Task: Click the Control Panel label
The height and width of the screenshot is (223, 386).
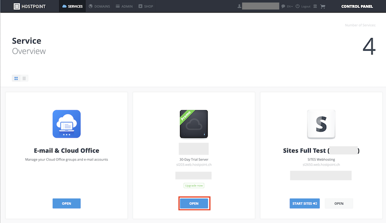Action: 357,6
